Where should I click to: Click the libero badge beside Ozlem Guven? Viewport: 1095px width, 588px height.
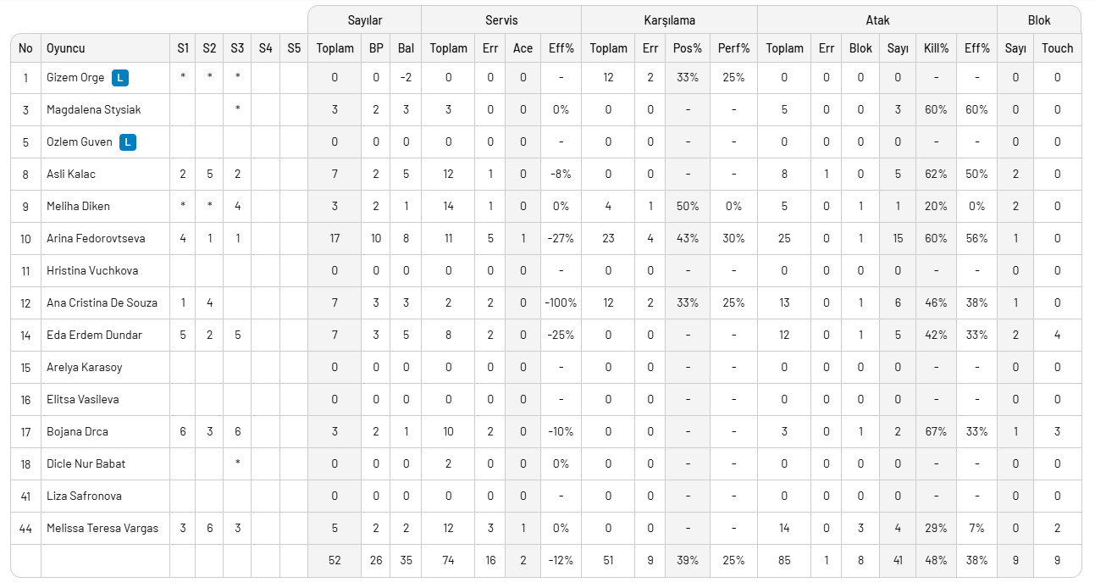tap(128, 142)
